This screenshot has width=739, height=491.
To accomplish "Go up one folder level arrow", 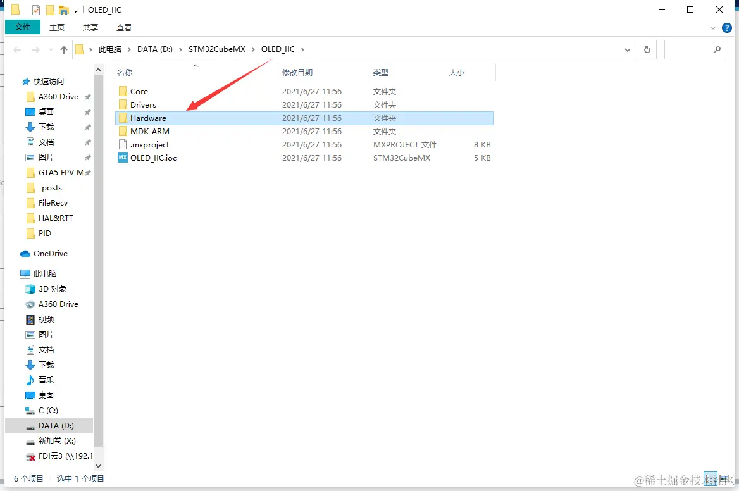I will coord(64,49).
